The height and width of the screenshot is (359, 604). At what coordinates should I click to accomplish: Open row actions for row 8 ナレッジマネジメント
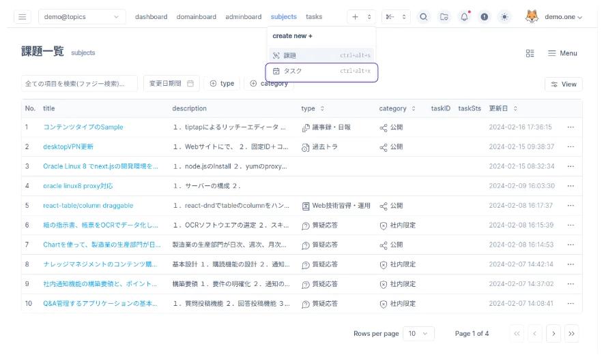click(571, 264)
